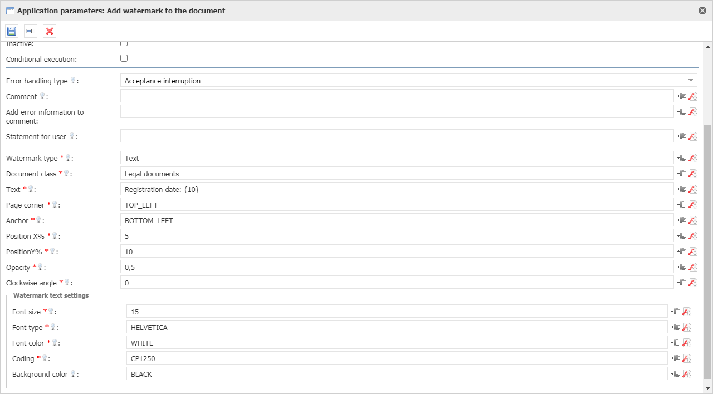Image resolution: width=713 pixels, height=394 pixels.
Task: Click the help lightbulb beside Font color
Action: tap(54, 343)
